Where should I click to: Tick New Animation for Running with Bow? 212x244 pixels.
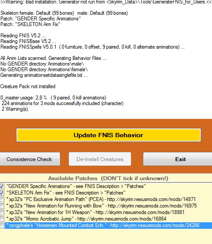point(2,206)
